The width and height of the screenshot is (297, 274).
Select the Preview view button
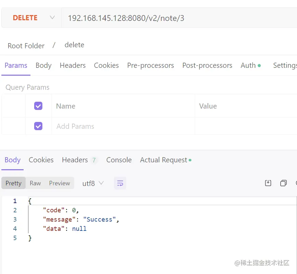tap(59, 183)
